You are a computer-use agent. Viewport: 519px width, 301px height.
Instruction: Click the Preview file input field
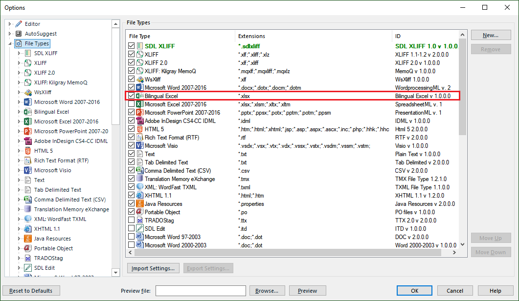201,291
